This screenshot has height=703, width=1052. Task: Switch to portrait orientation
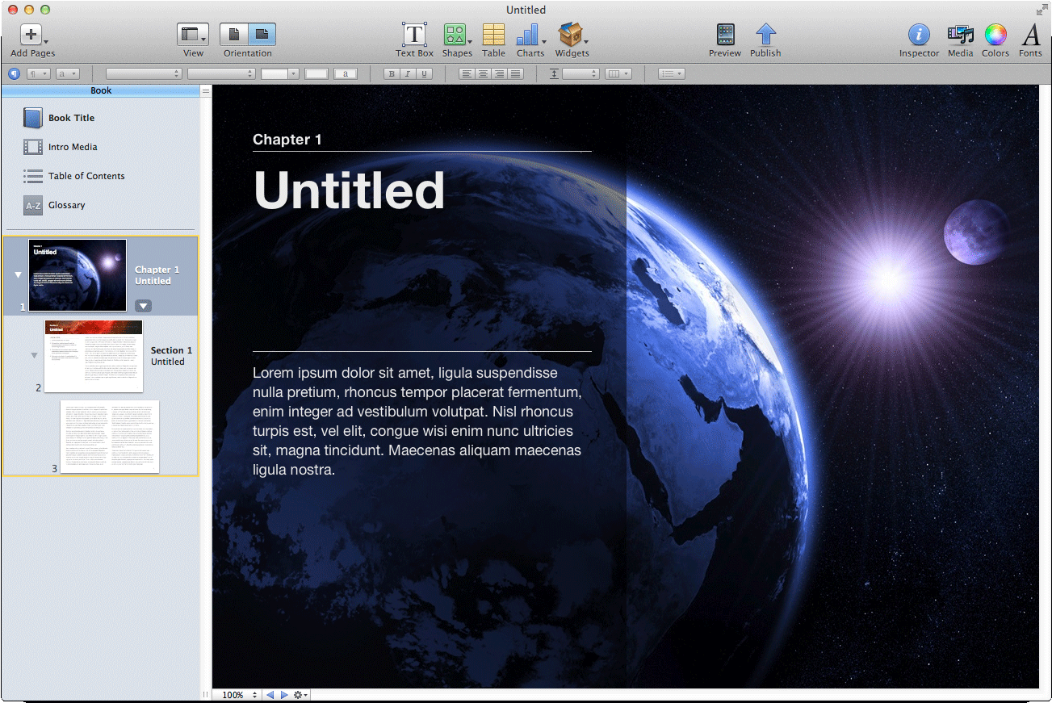click(234, 35)
